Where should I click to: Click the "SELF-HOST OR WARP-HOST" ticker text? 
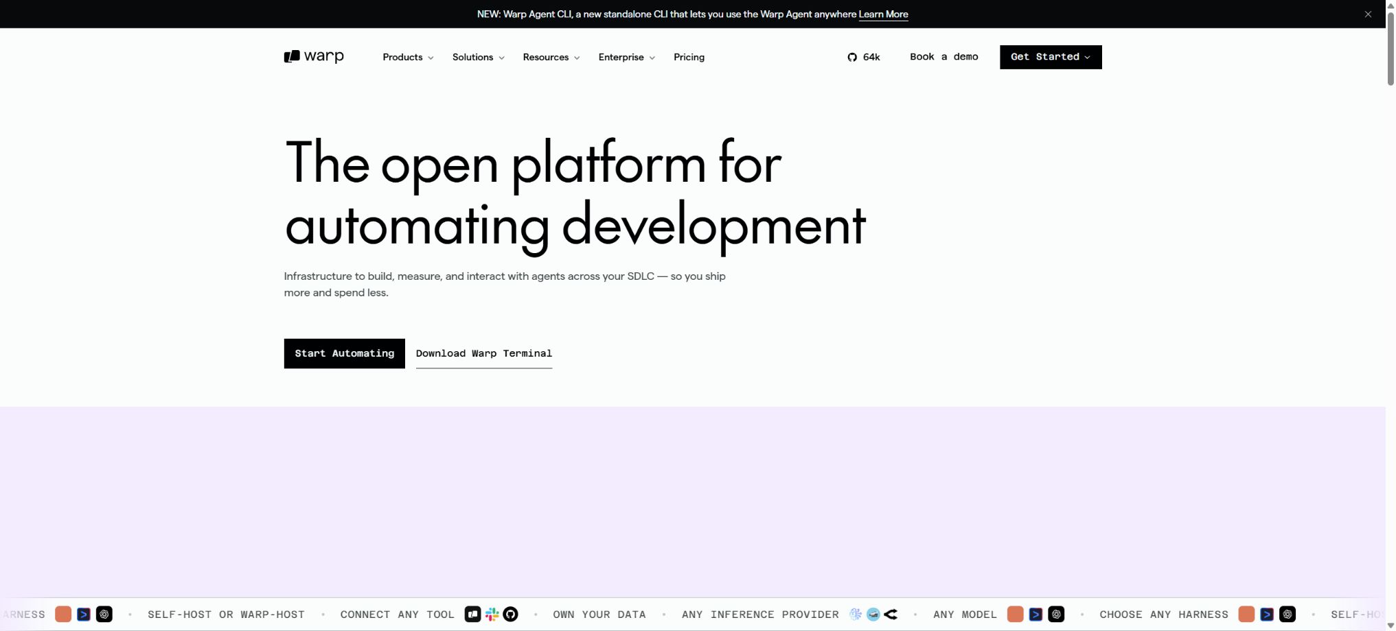(x=226, y=615)
